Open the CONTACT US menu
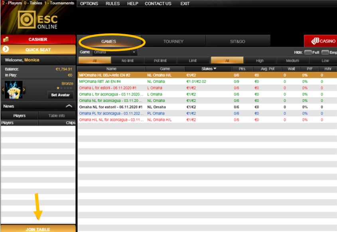 (x=158, y=4)
